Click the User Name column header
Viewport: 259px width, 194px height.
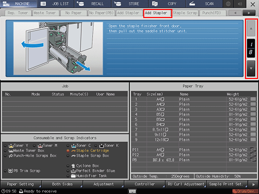pos(105,94)
